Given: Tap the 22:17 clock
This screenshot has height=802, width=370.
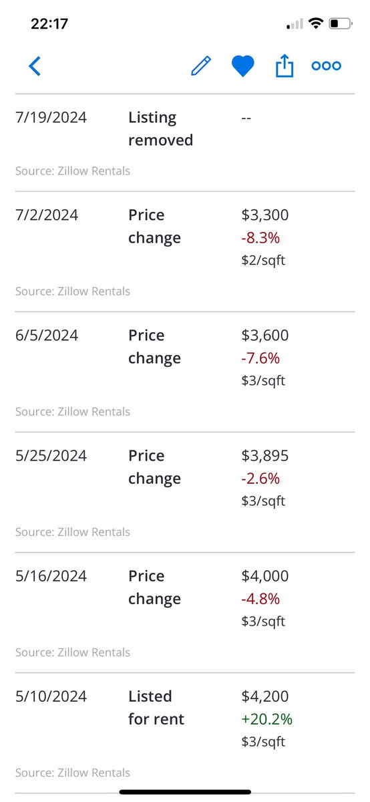Looking at the screenshot, I should click(49, 24).
